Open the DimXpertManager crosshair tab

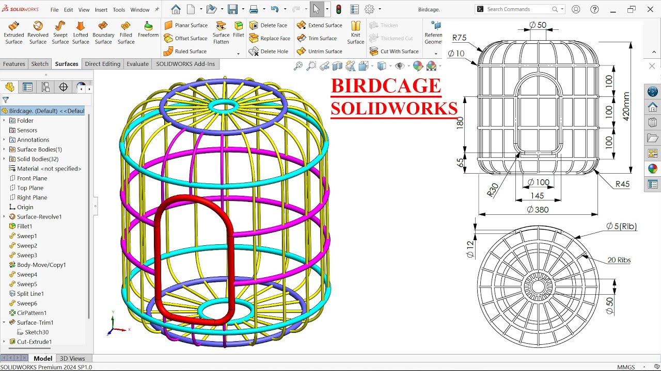pos(64,87)
